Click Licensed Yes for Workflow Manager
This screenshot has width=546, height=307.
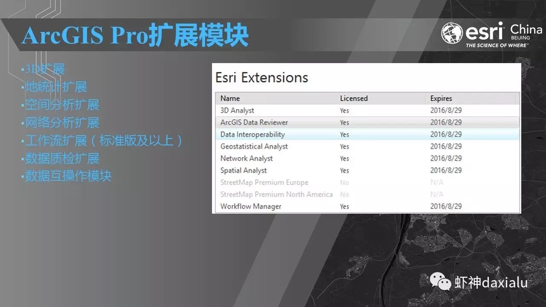345,206
